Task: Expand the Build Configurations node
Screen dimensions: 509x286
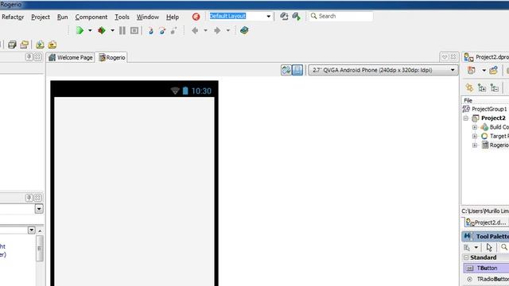Action: pyautogui.click(x=475, y=127)
